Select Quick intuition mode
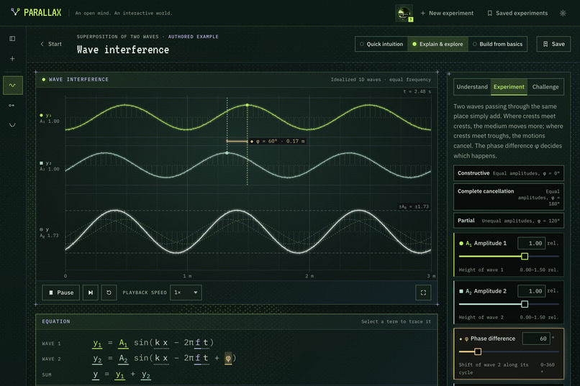Image resolution: width=580 pixels, height=386 pixels. 381,44
